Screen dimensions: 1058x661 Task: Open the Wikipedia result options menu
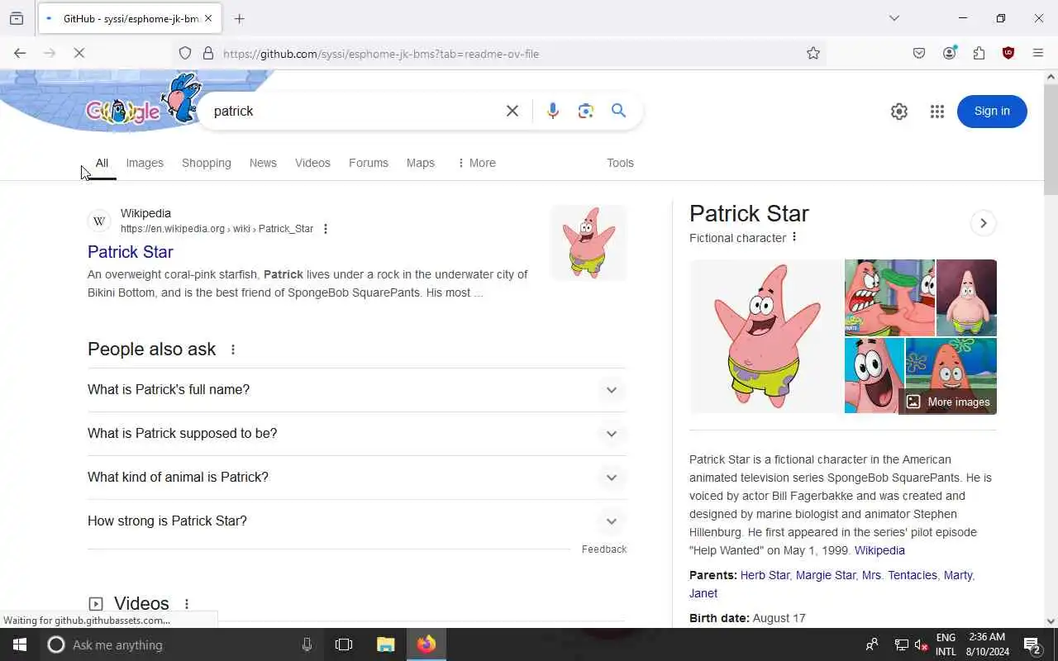(x=326, y=229)
